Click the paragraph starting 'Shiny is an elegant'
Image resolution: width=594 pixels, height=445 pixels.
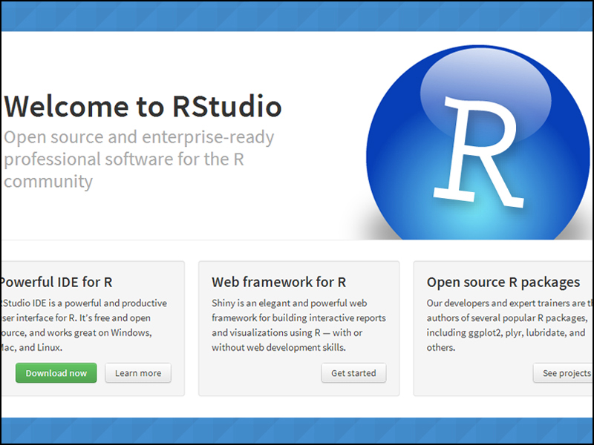[x=298, y=326]
